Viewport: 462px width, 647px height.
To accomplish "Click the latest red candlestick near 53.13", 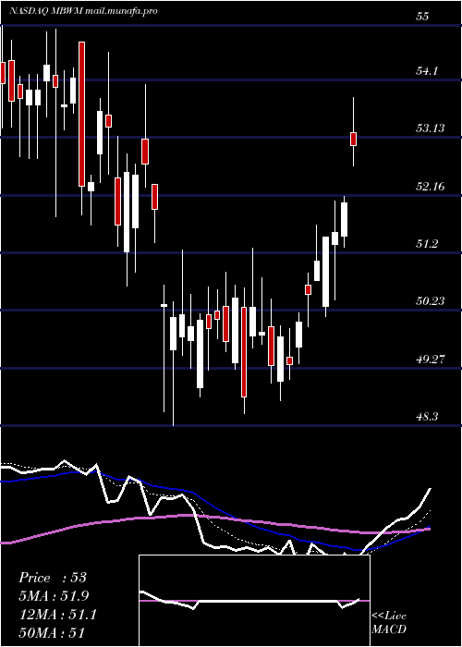I will coord(354,139).
